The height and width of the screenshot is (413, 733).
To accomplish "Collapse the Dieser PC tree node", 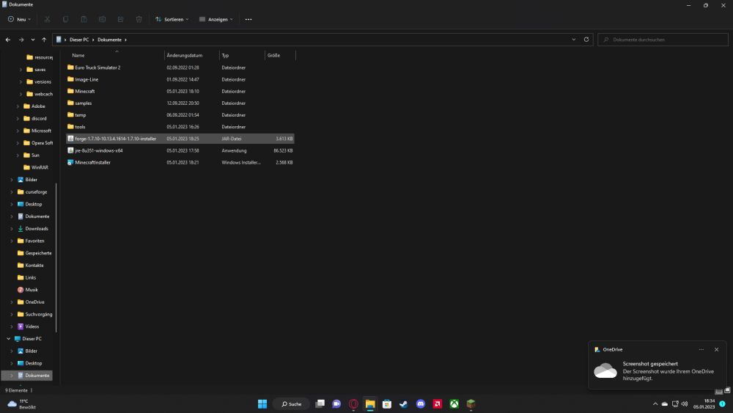I will 8,339.
